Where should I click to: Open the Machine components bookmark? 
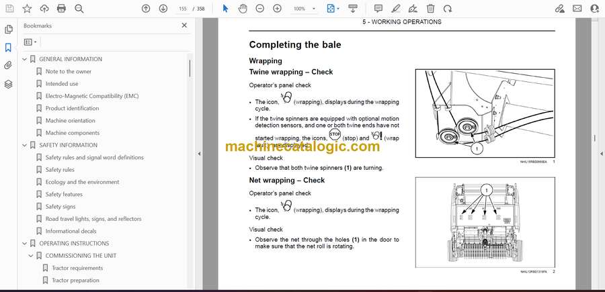pos(73,133)
